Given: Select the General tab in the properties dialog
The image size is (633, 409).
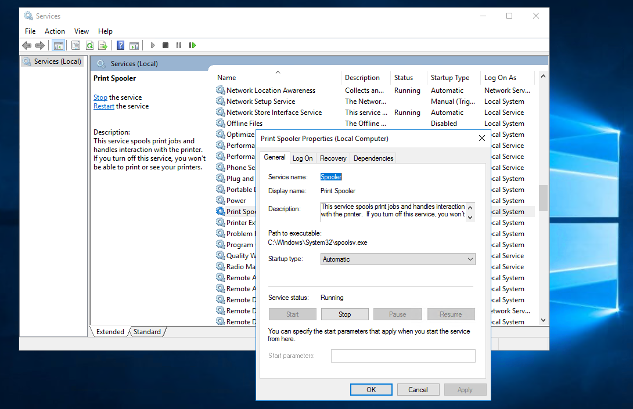Looking at the screenshot, I should (x=275, y=157).
